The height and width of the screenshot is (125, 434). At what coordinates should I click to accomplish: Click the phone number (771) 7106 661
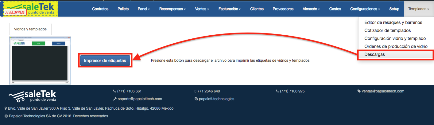(129, 91)
